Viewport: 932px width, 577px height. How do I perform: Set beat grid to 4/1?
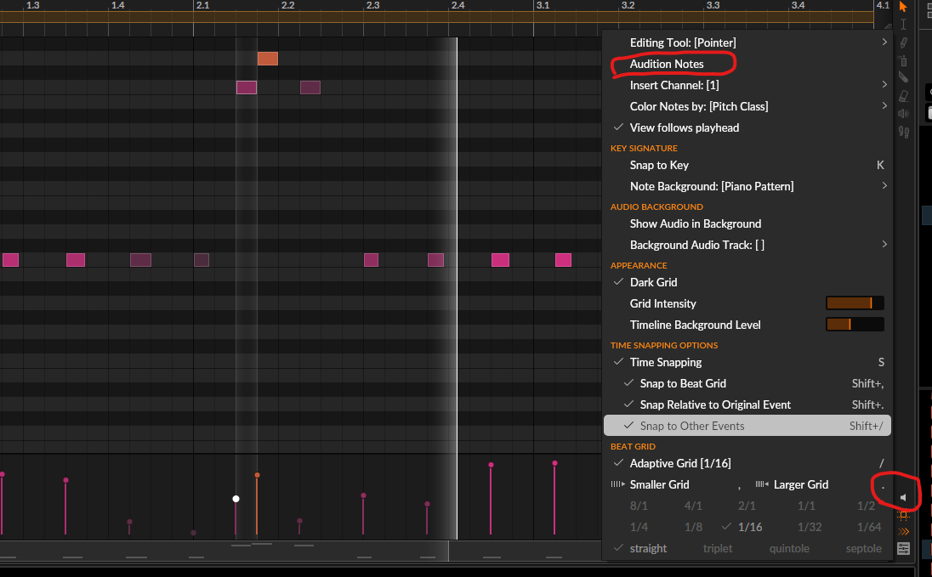693,506
